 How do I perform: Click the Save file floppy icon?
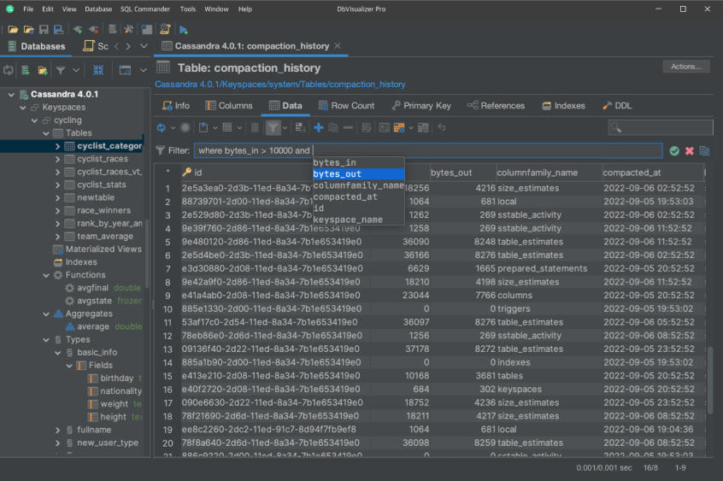tap(44, 30)
